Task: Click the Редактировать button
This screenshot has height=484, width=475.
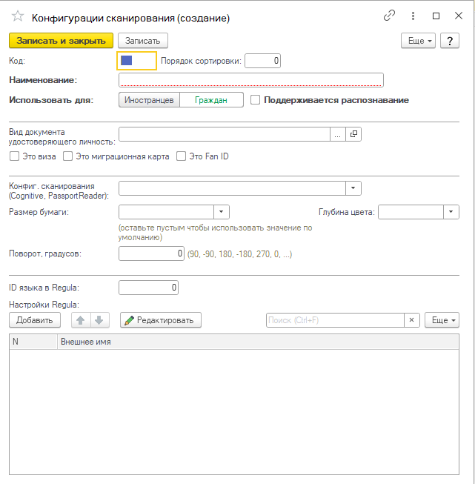Action: pos(161,320)
